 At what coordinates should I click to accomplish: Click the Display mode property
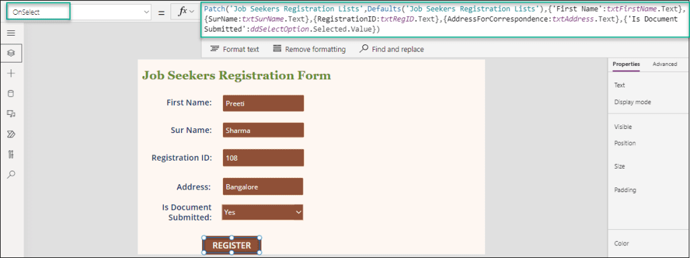pos(632,102)
